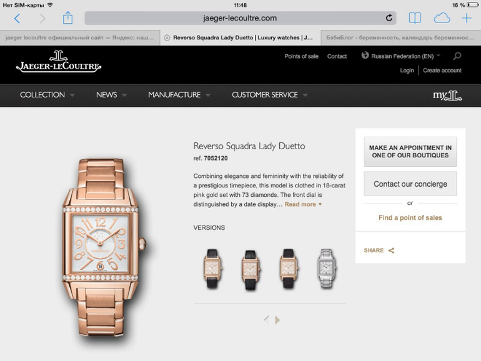Open Russian Federation (EN) language dropdown
This screenshot has width=481, height=361.
(400, 56)
